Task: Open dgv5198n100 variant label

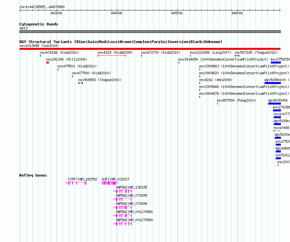Action: (277, 80)
